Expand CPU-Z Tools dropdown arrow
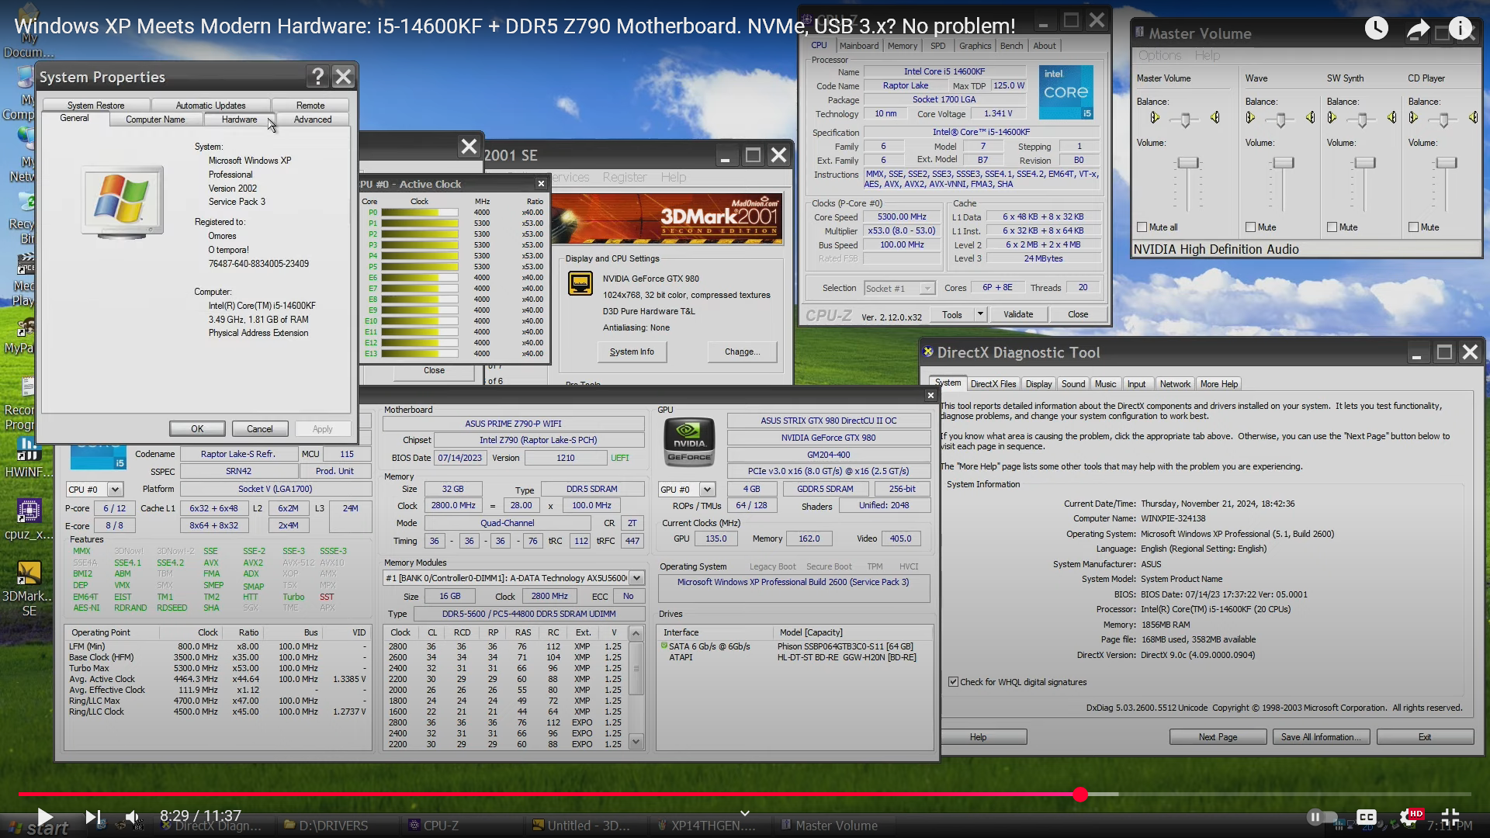Viewport: 1490px width, 838px height. [980, 314]
